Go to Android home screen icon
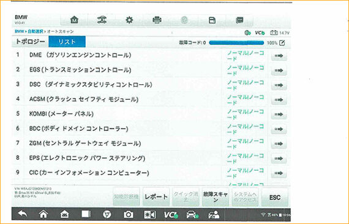Screen dimensions: 349x224 point(43,214)
